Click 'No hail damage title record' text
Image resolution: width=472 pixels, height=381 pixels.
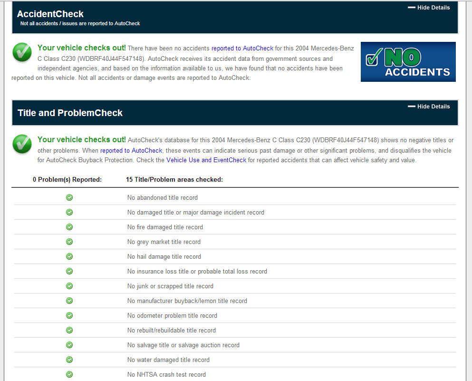[x=164, y=256]
